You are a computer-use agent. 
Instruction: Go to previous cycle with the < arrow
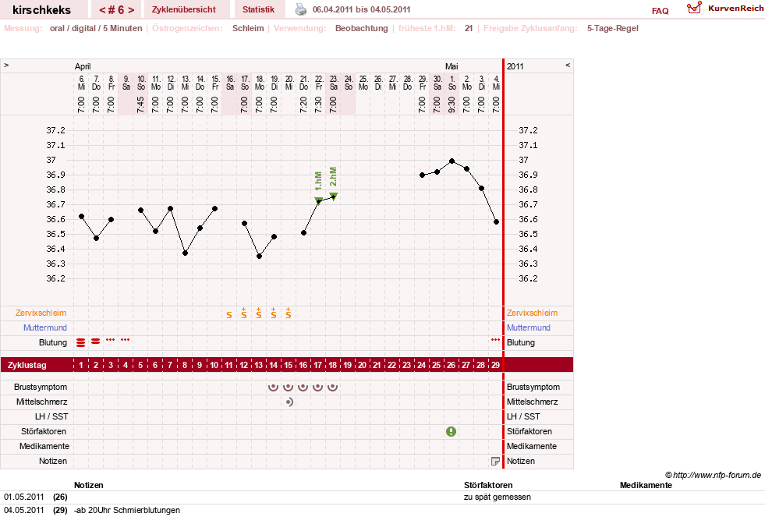coord(104,10)
